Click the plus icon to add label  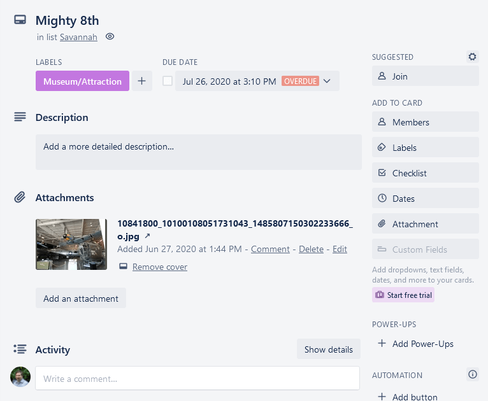(141, 81)
